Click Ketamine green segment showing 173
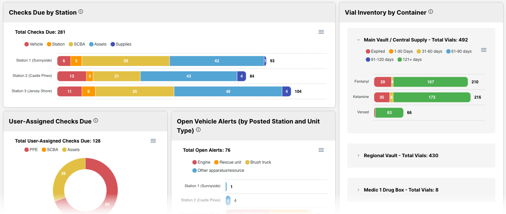506x214 pixels. tap(432, 97)
